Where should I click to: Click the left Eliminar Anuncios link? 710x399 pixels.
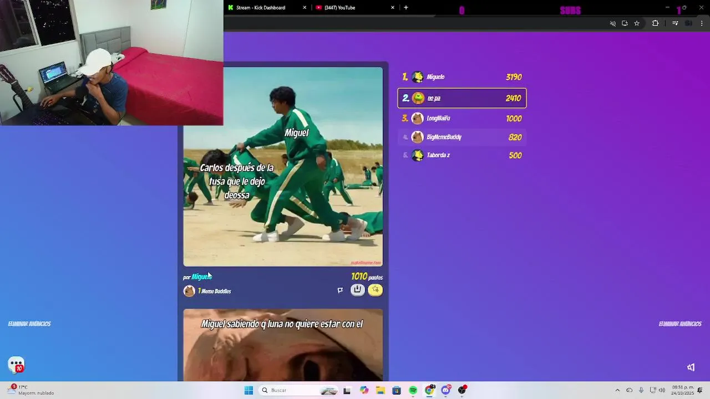tap(29, 324)
